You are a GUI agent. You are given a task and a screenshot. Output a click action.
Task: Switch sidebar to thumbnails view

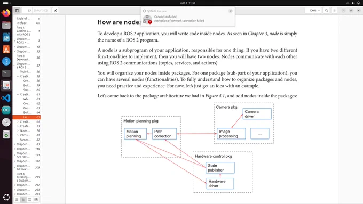tap(17, 200)
